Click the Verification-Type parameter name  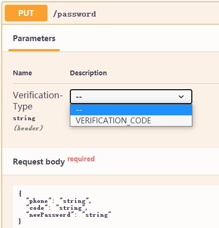point(38,101)
